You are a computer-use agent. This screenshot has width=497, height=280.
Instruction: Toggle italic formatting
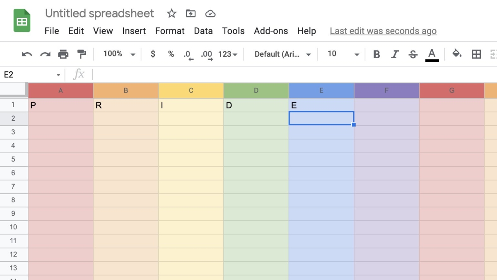pyautogui.click(x=395, y=54)
